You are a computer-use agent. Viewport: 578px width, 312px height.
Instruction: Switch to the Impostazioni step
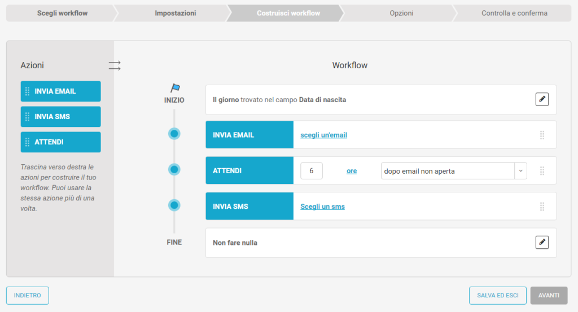tap(175, 13)
